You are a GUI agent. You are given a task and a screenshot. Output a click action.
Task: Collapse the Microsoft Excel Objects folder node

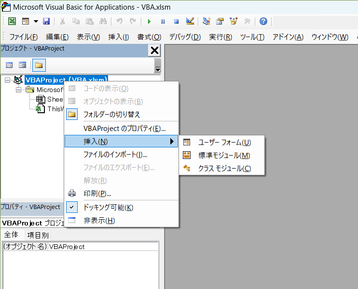[19, 90]
